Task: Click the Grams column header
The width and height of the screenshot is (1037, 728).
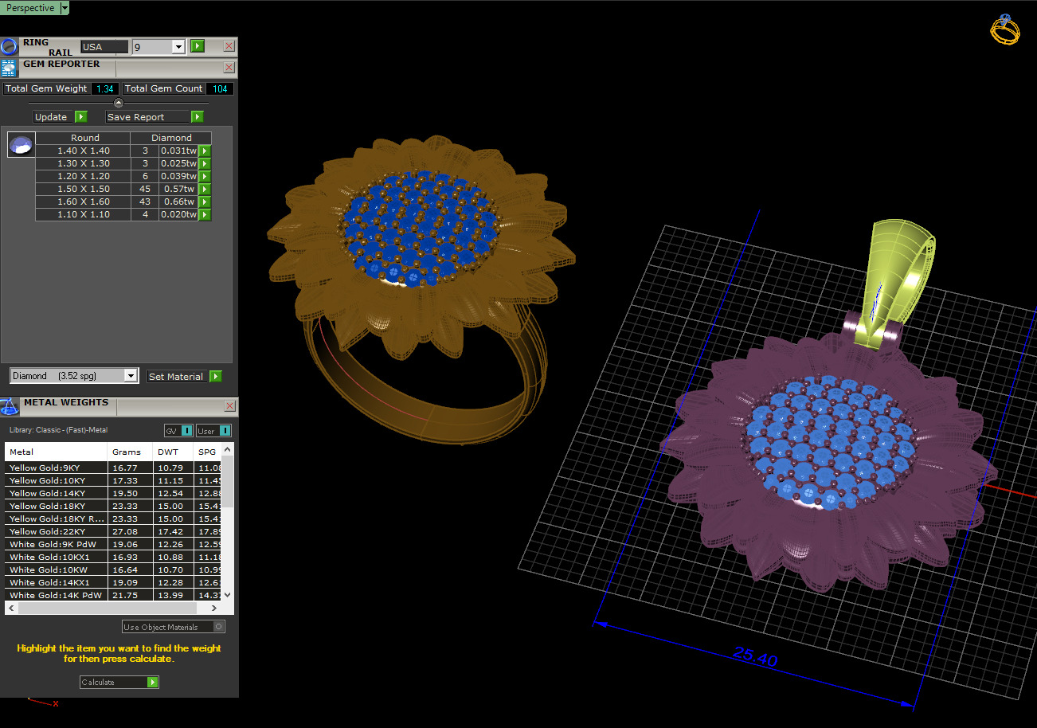Action: 130,452
